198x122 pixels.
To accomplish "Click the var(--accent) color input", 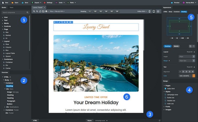I will pos(185,76).
